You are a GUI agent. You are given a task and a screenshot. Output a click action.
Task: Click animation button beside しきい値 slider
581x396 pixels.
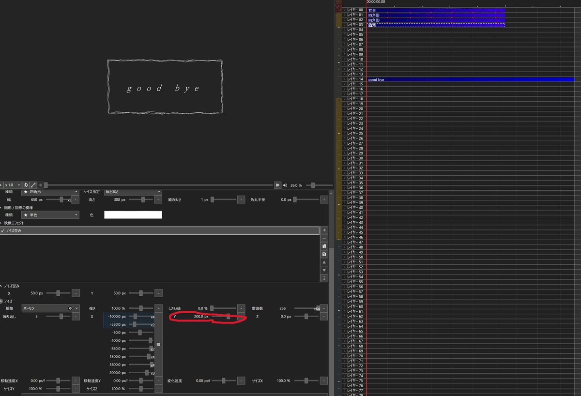[x=241, y=308]
